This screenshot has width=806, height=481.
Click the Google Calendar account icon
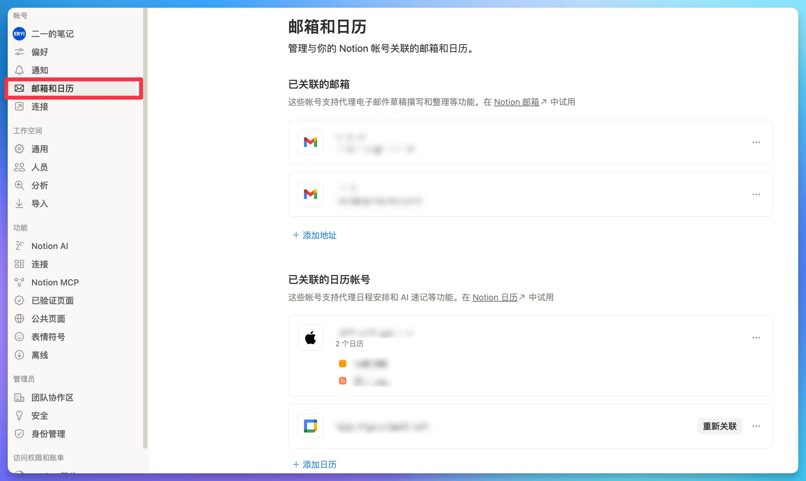click(x=310, y=426)
